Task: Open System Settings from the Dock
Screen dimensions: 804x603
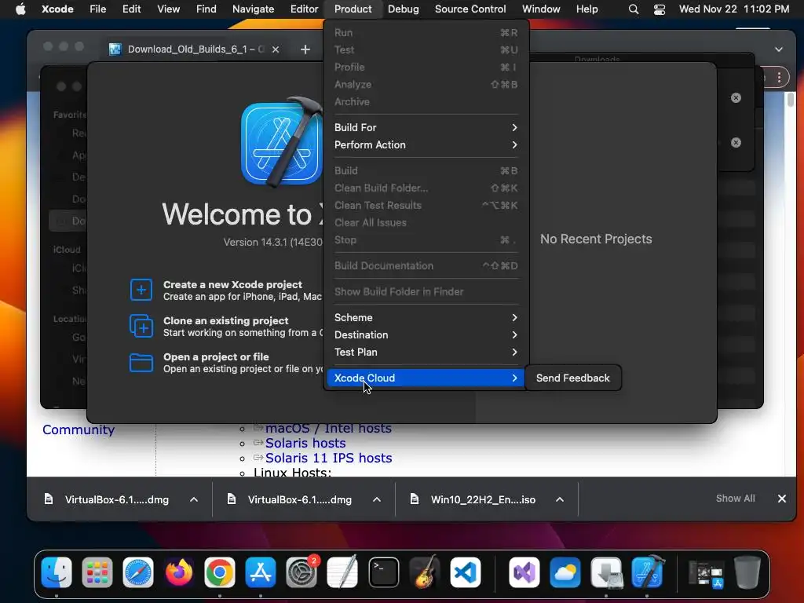Action: 301,572
